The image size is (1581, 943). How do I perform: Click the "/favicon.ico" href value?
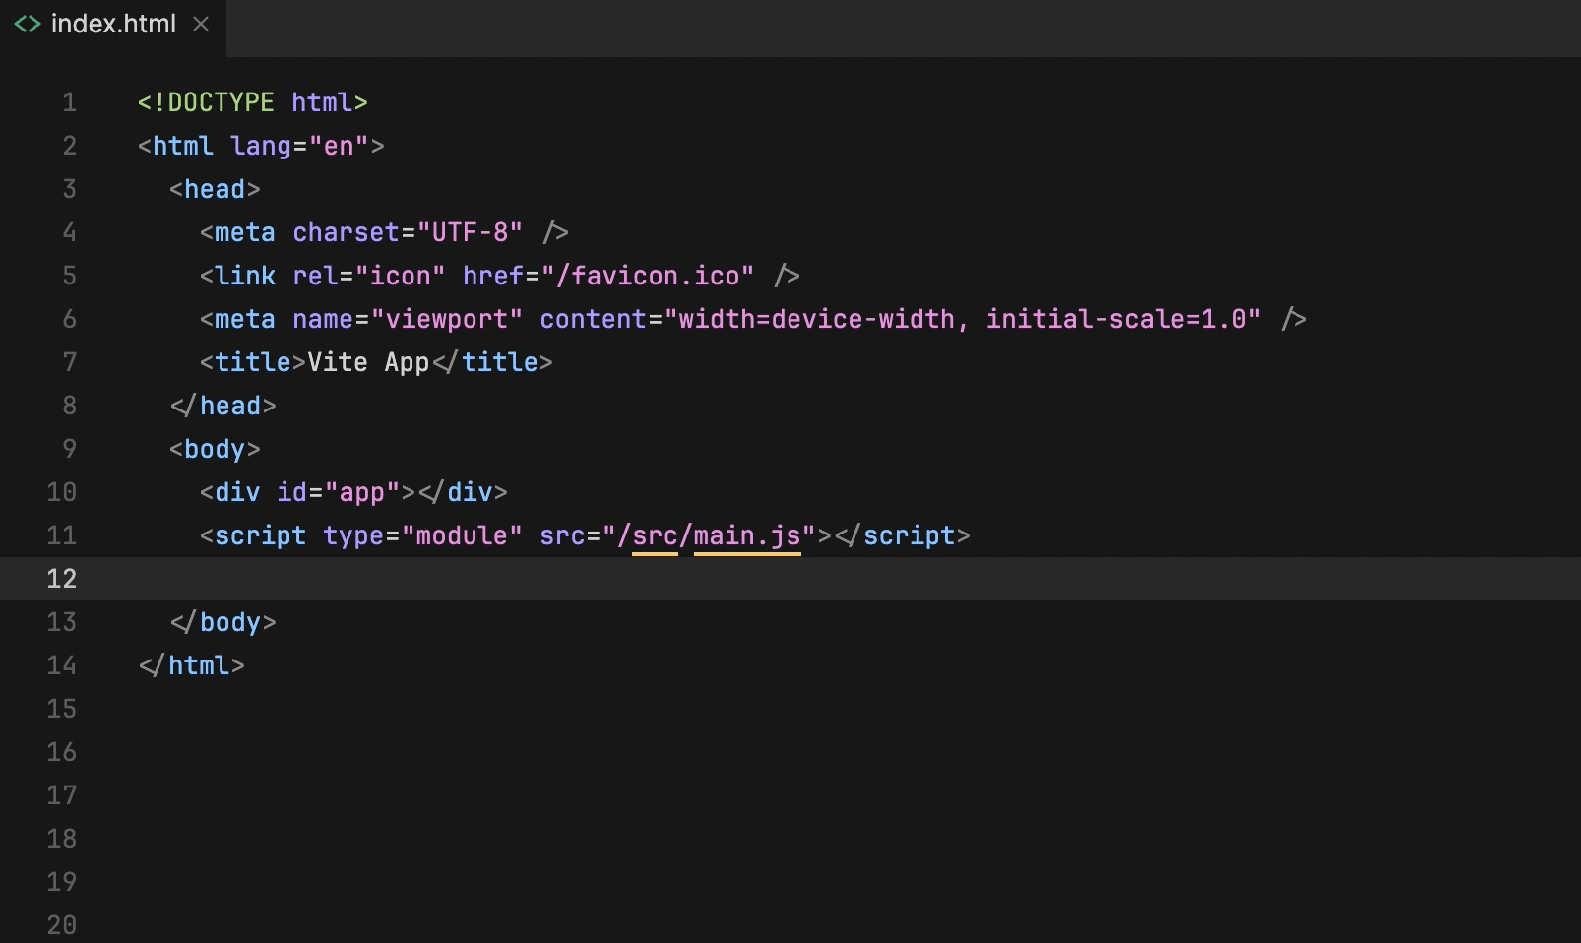pyautogui.click(x=648, y=276)
